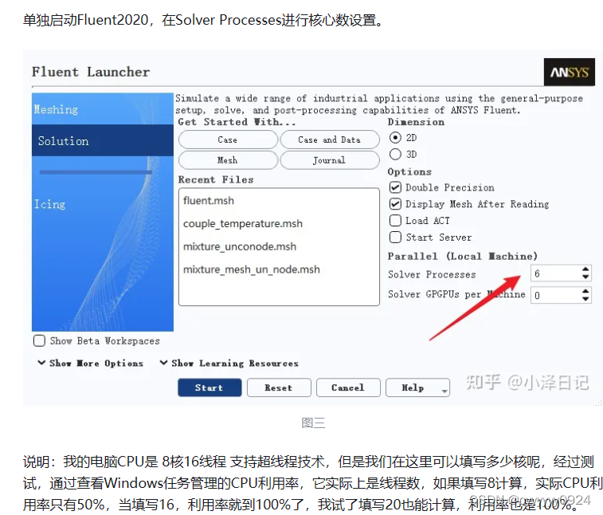Click the ANSYS logo
The image size is (603, 515).
[x=570, y=72]
